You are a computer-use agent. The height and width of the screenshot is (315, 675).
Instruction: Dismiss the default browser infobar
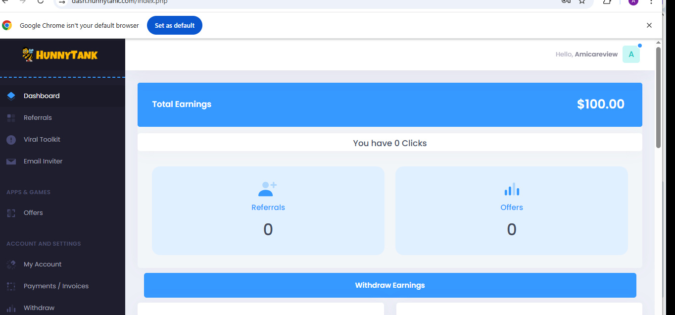(649, 25)
